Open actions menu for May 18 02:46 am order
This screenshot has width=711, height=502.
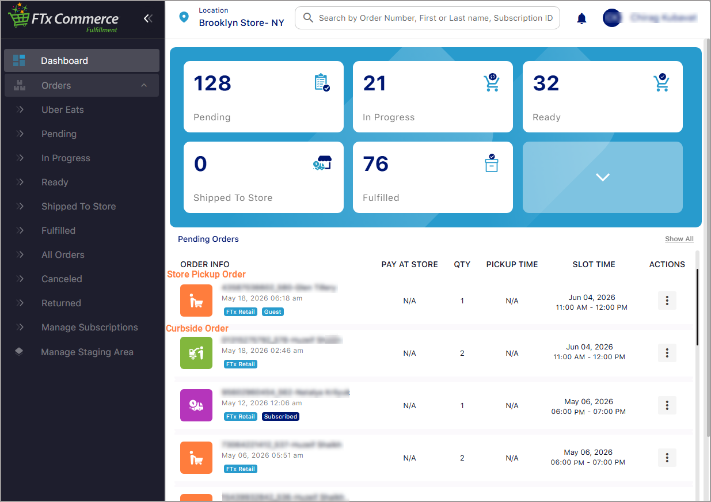[667, 353]
